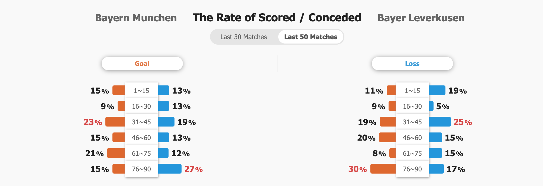Click the orange Goal pill button
This screenshot has width=543, height=186.
142,64
